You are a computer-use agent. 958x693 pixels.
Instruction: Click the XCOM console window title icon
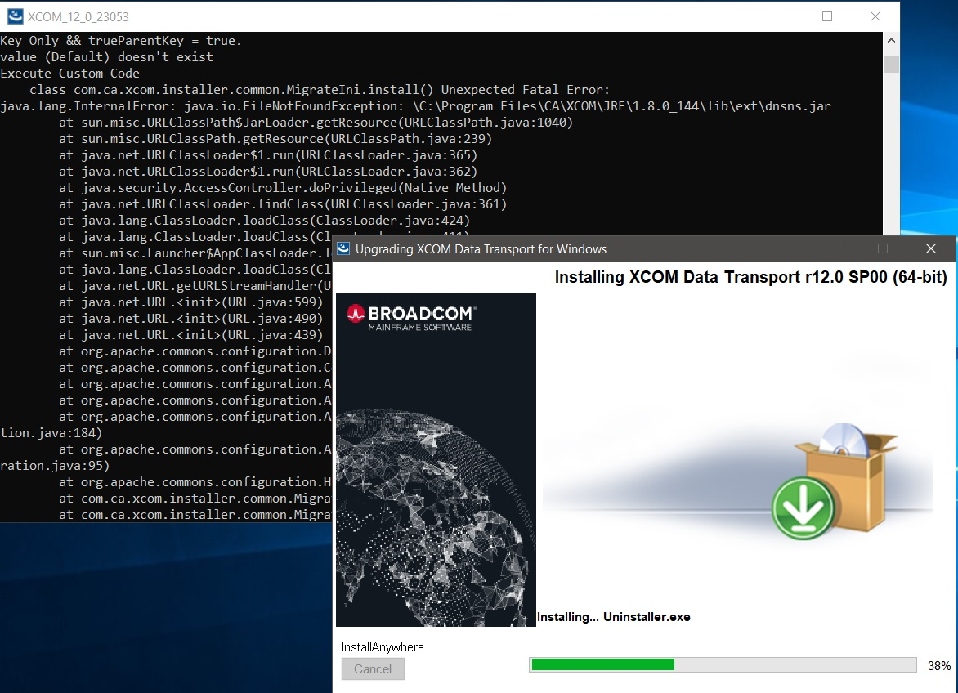coord(16,16)
